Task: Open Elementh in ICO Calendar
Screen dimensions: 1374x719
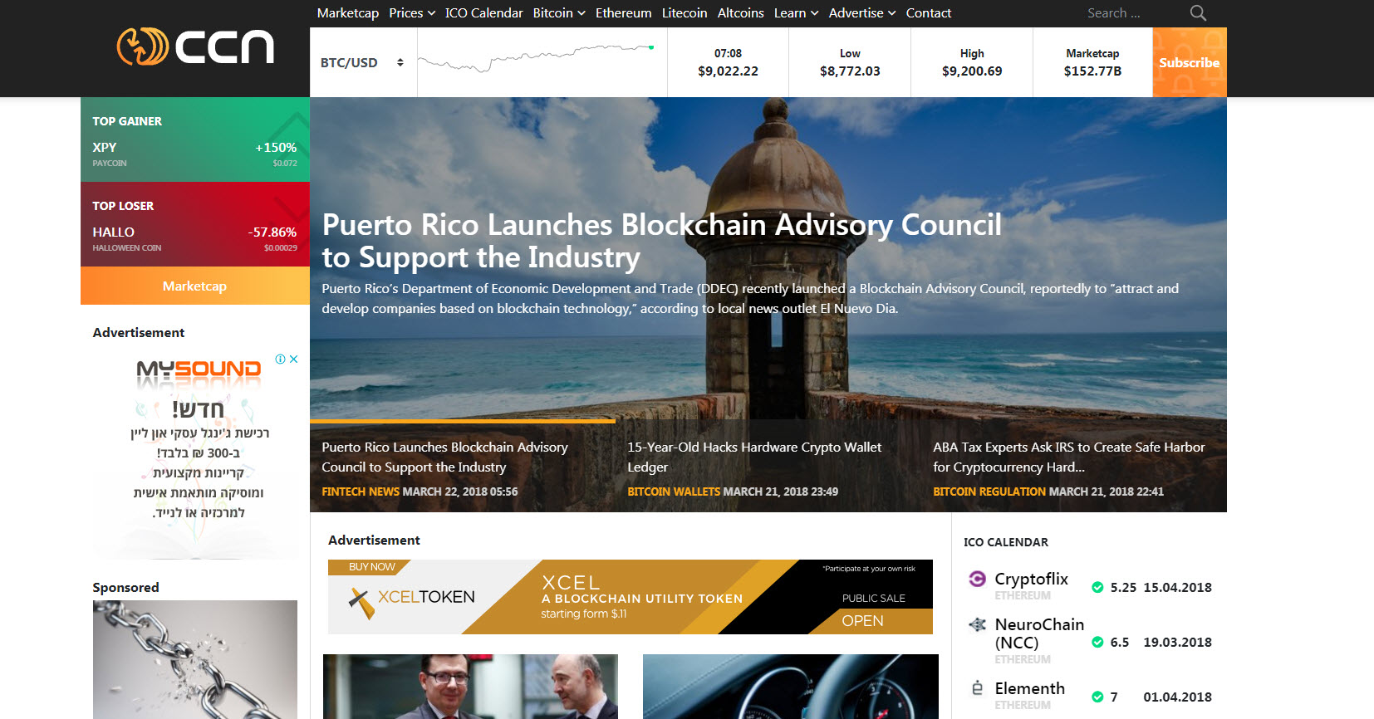Action: (1029, 688)
